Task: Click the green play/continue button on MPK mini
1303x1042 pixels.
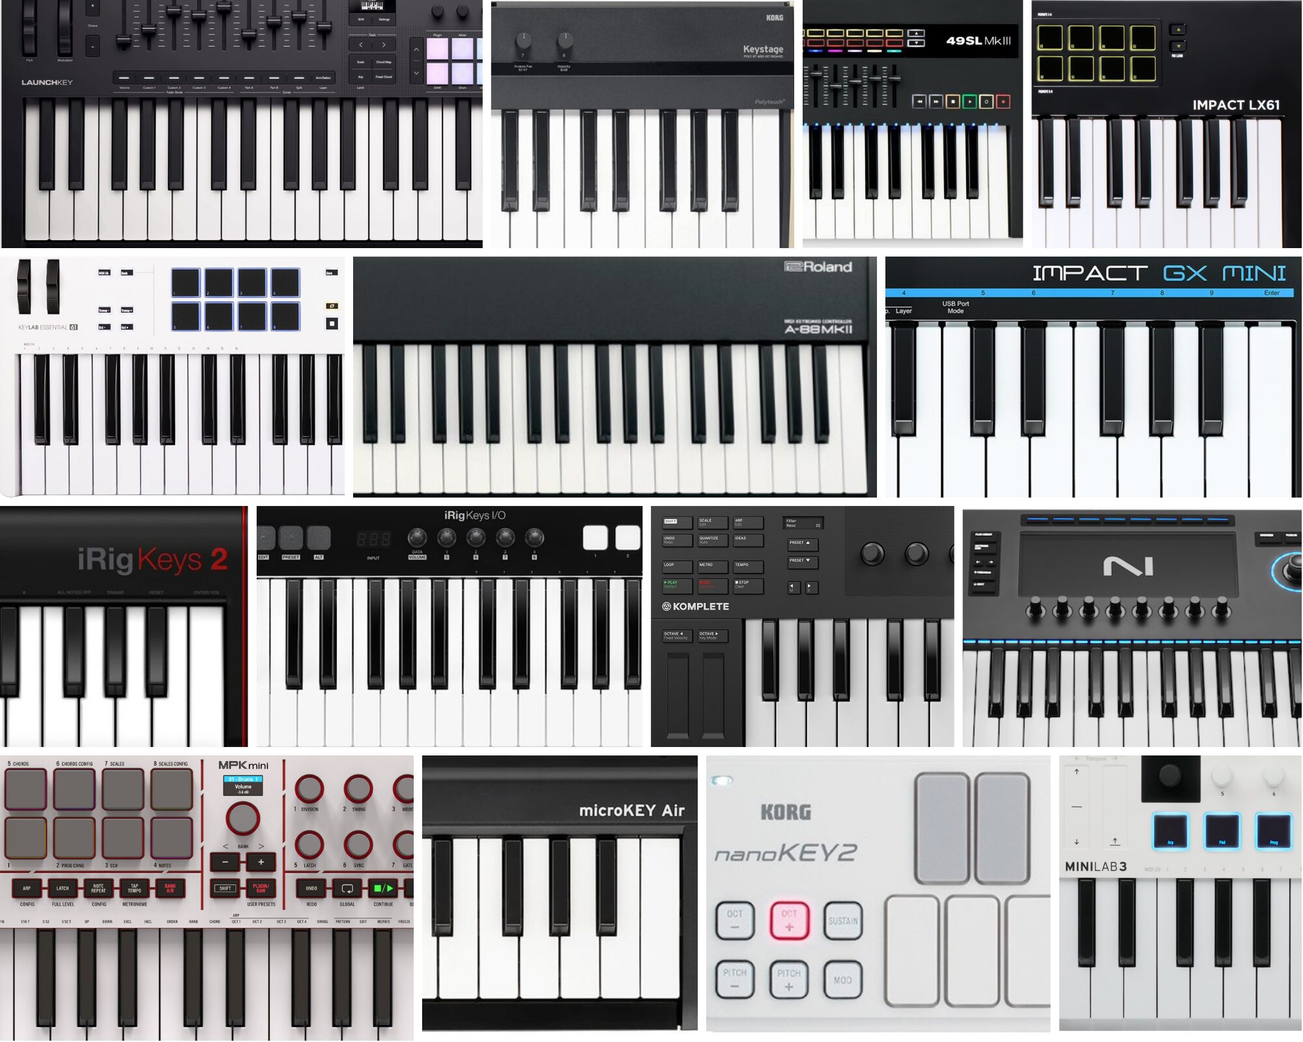Action: (x=383, y=888)
